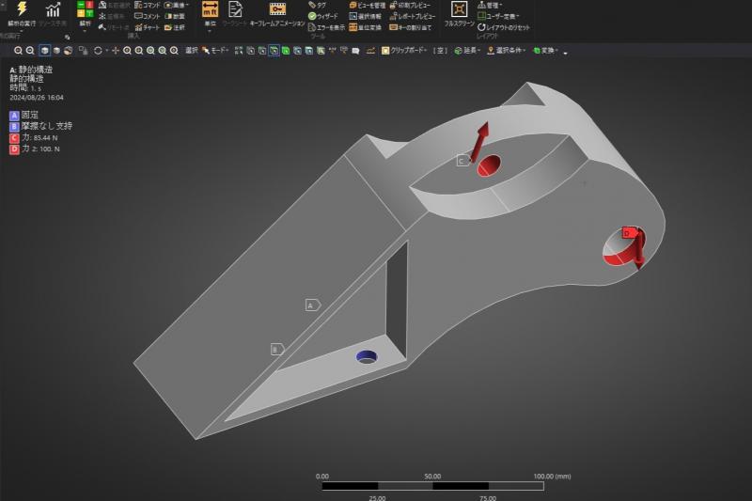Open the 単位 units icon

210,10
